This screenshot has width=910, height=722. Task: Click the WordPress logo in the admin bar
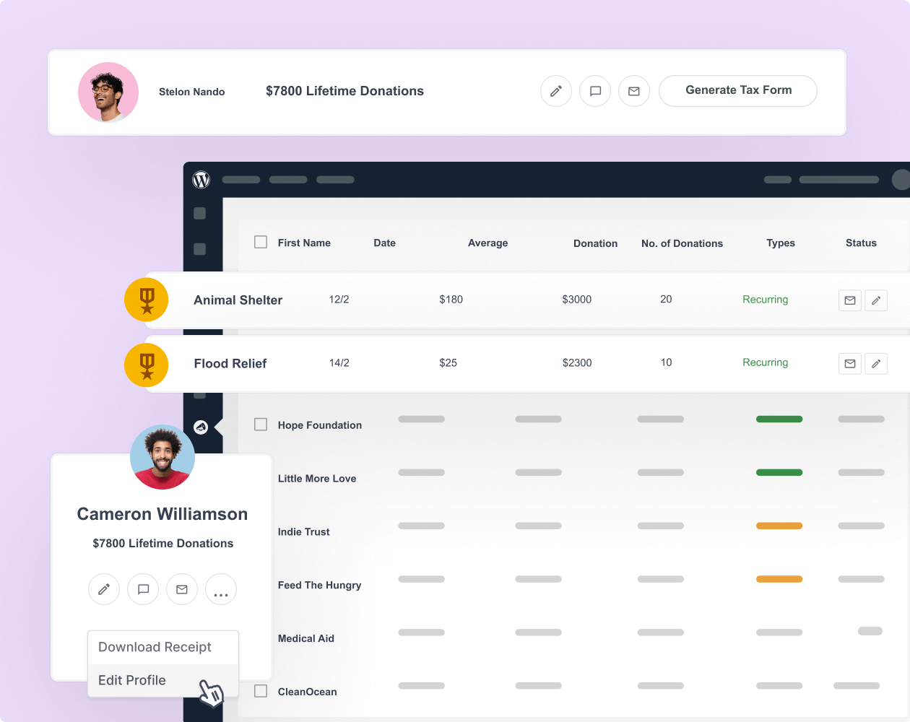(x=201, y=180)
